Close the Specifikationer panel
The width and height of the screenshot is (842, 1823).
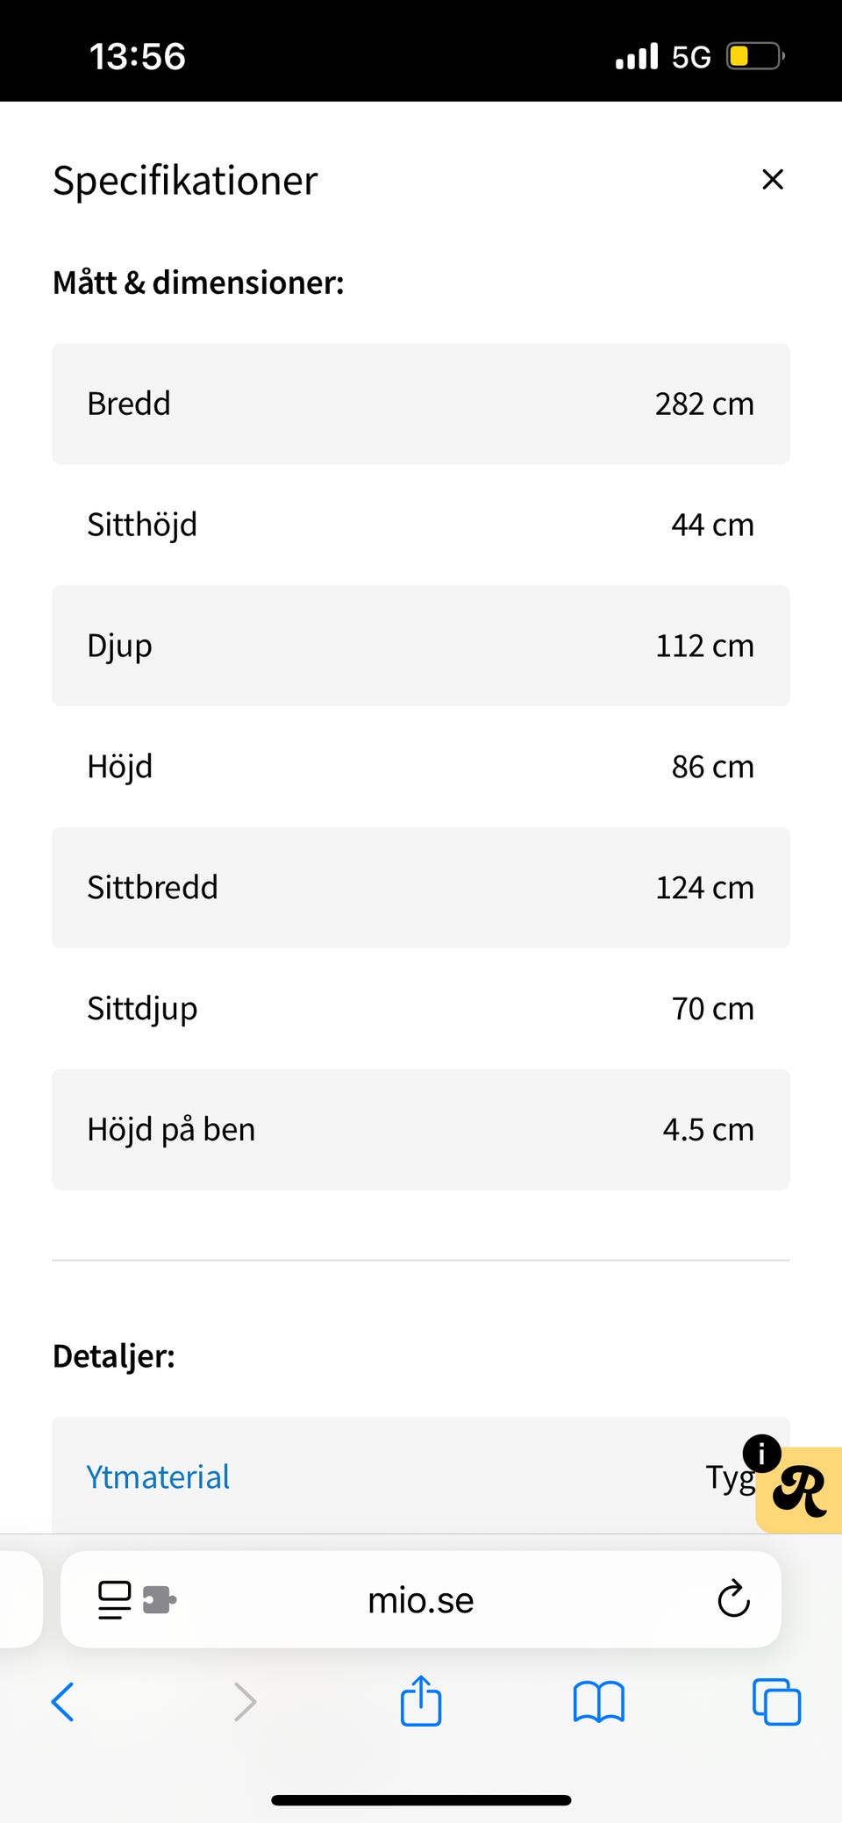tap(772, 180)
